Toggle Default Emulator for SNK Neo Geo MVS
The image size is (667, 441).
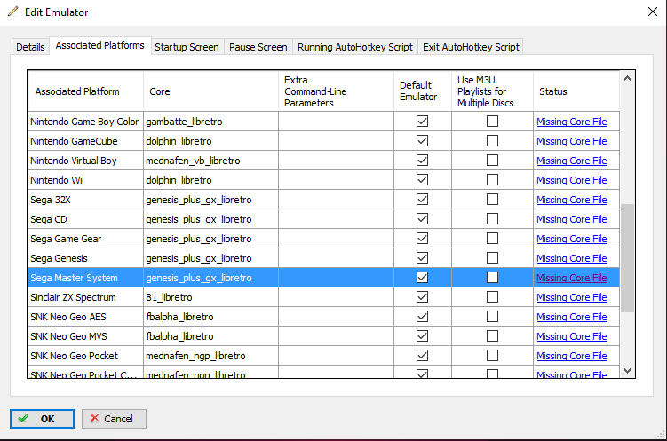[423, 336]
